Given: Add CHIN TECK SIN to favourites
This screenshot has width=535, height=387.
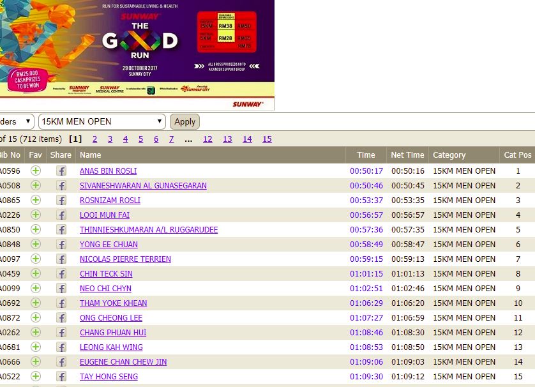Looking at the screenshot, I should [36, 273].
